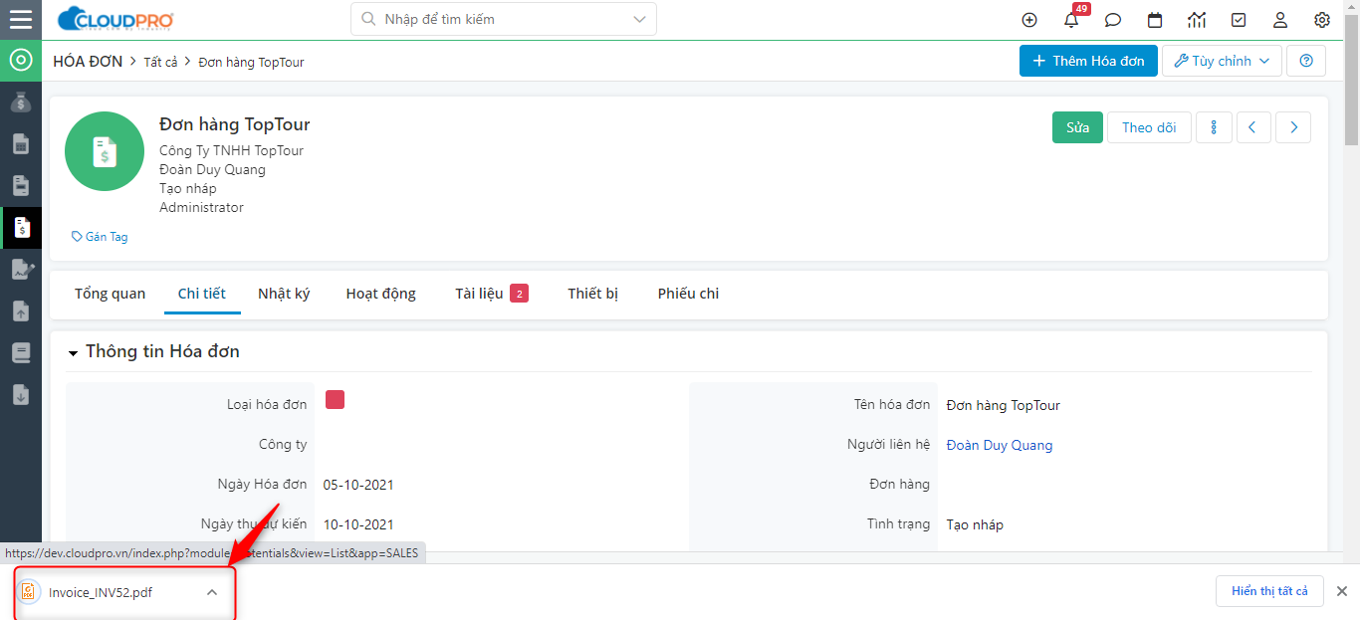This screenshot has width=1360, height=620.
Task: Open the tasks checkmark icon
Action: (x=1239, y=20)
